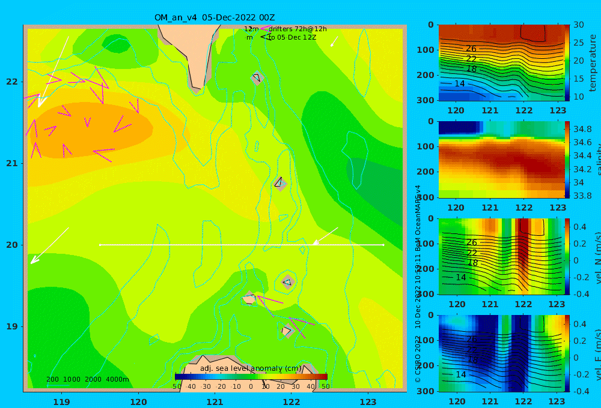The height and width of the screenshot is (408, 601).
Task: Click the 'to 05 Dec 12Z' legend text
Action: 292,38
